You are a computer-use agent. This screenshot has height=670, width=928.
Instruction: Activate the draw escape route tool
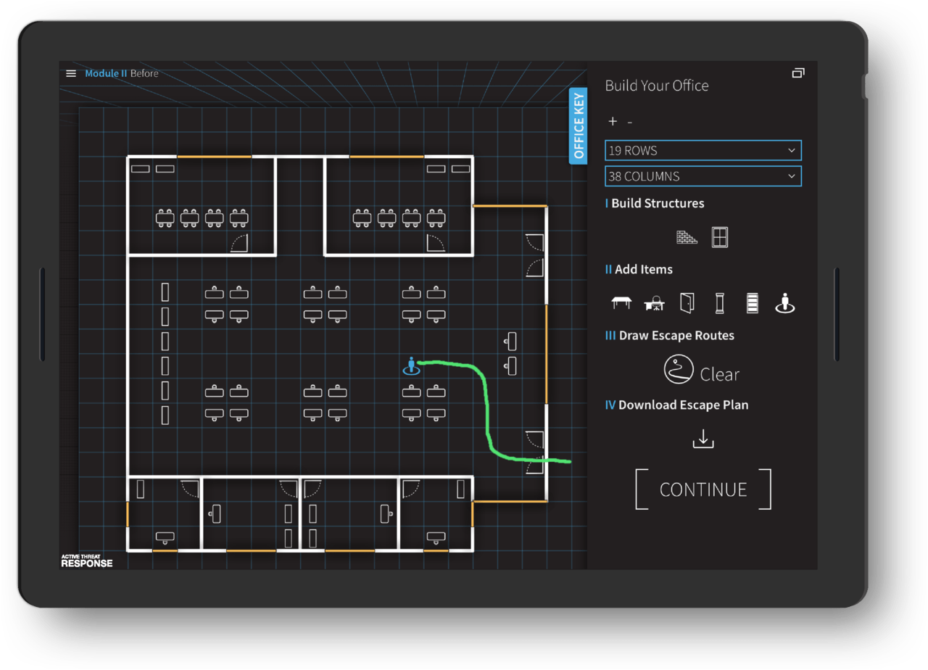coord(679,370)
